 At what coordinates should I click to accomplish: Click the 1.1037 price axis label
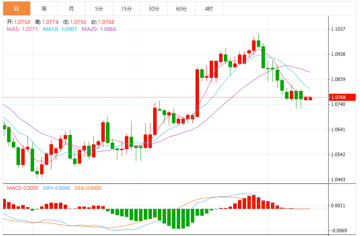[x=338, y=29]
